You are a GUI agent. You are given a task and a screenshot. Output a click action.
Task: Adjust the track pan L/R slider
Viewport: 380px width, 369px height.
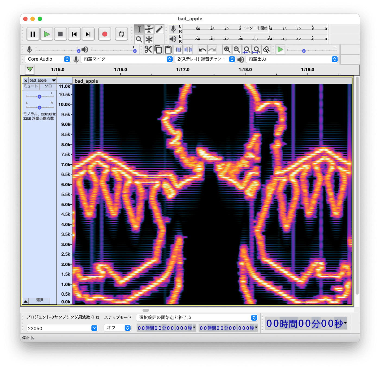39,107
